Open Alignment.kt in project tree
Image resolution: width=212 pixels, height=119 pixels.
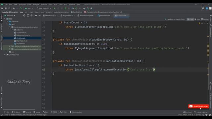click(x=21, y=33)
